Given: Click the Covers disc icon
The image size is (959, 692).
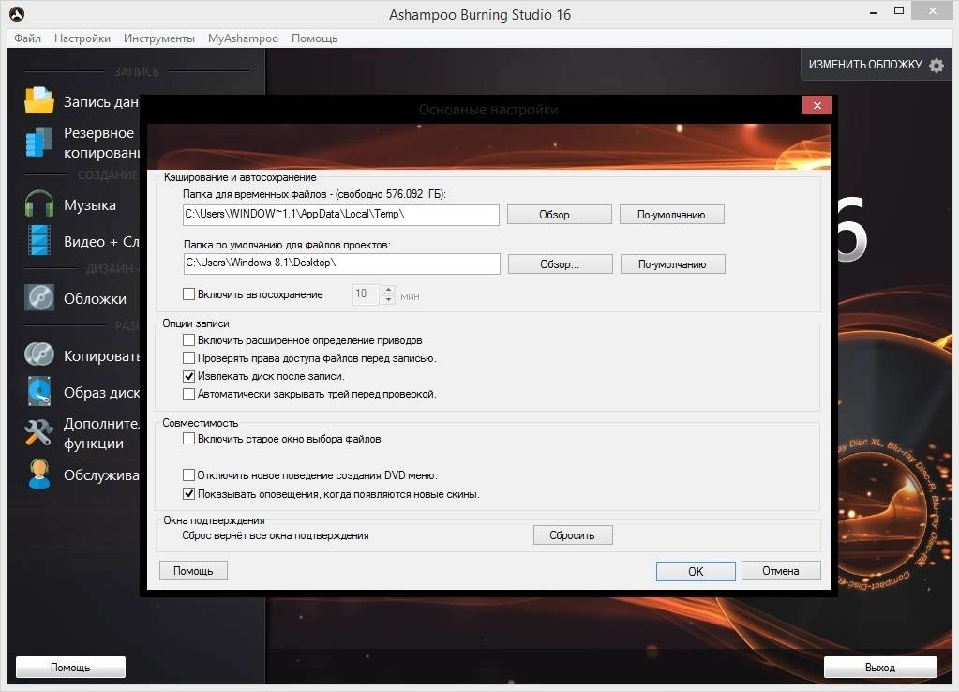Looking at the screenshot, I should (39, 298).
